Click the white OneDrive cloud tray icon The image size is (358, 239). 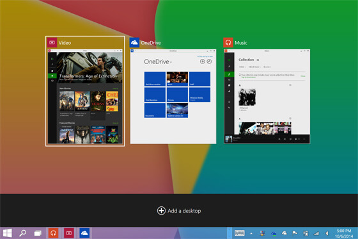pyautogui.click(x=284, y=233)
